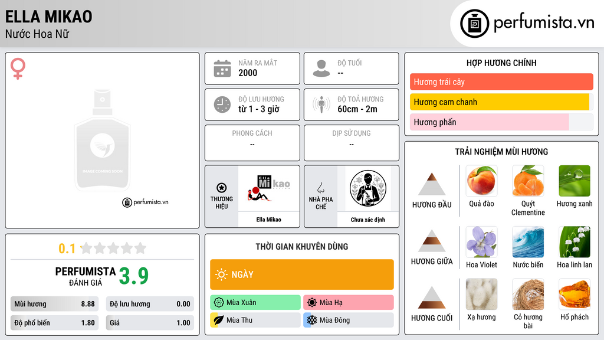Click the flower icon for Mùa Xuân

coord(219,303)
